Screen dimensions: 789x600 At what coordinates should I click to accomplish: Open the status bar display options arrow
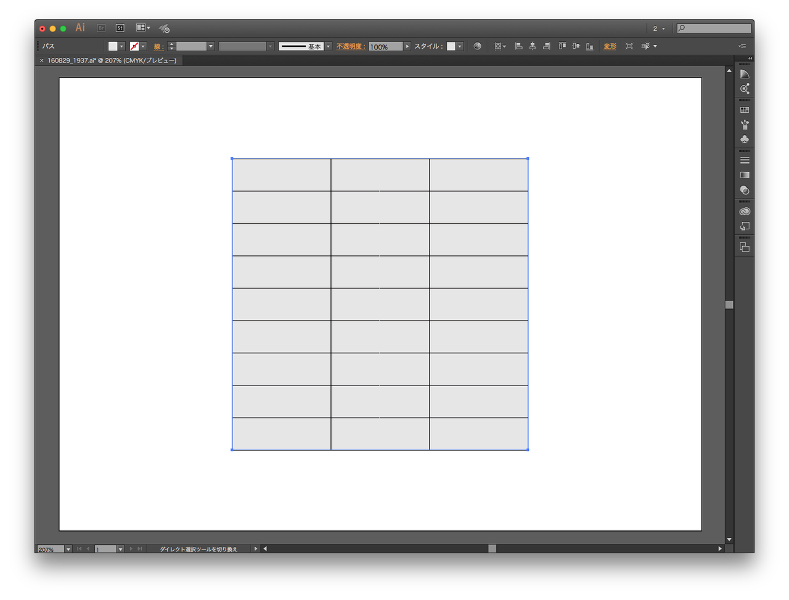click(256, 549)
